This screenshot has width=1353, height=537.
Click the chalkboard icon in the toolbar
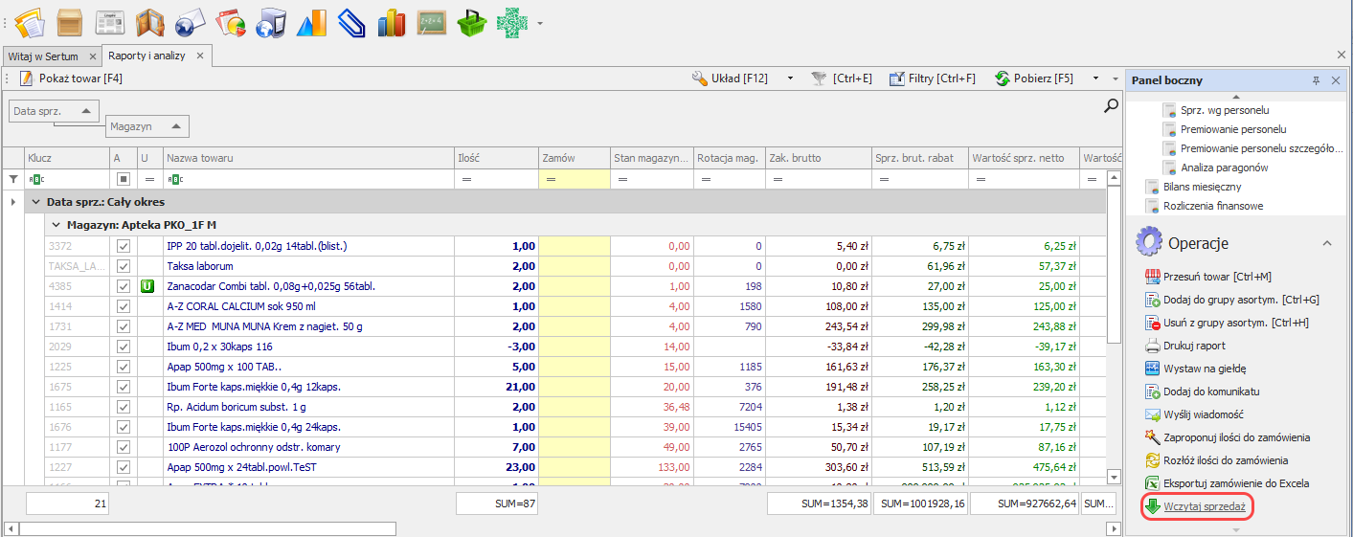click(432, 22)
